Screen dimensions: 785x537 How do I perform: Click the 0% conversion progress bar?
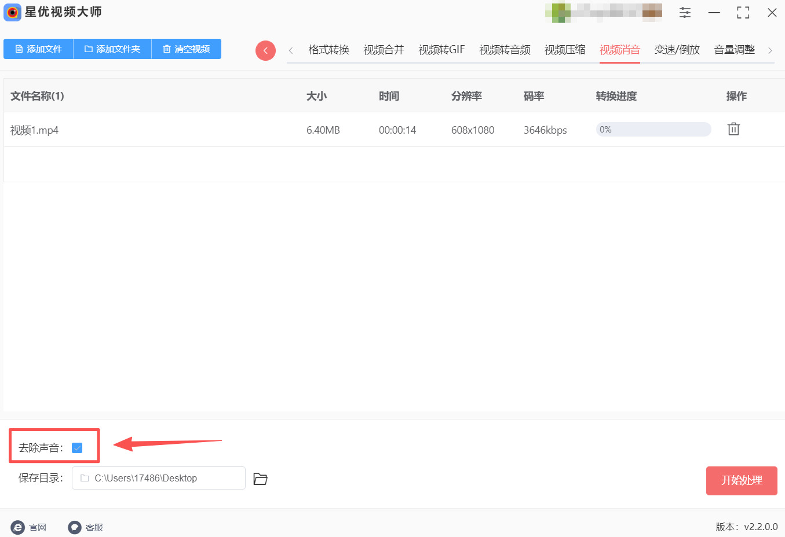tap(653, 130)
